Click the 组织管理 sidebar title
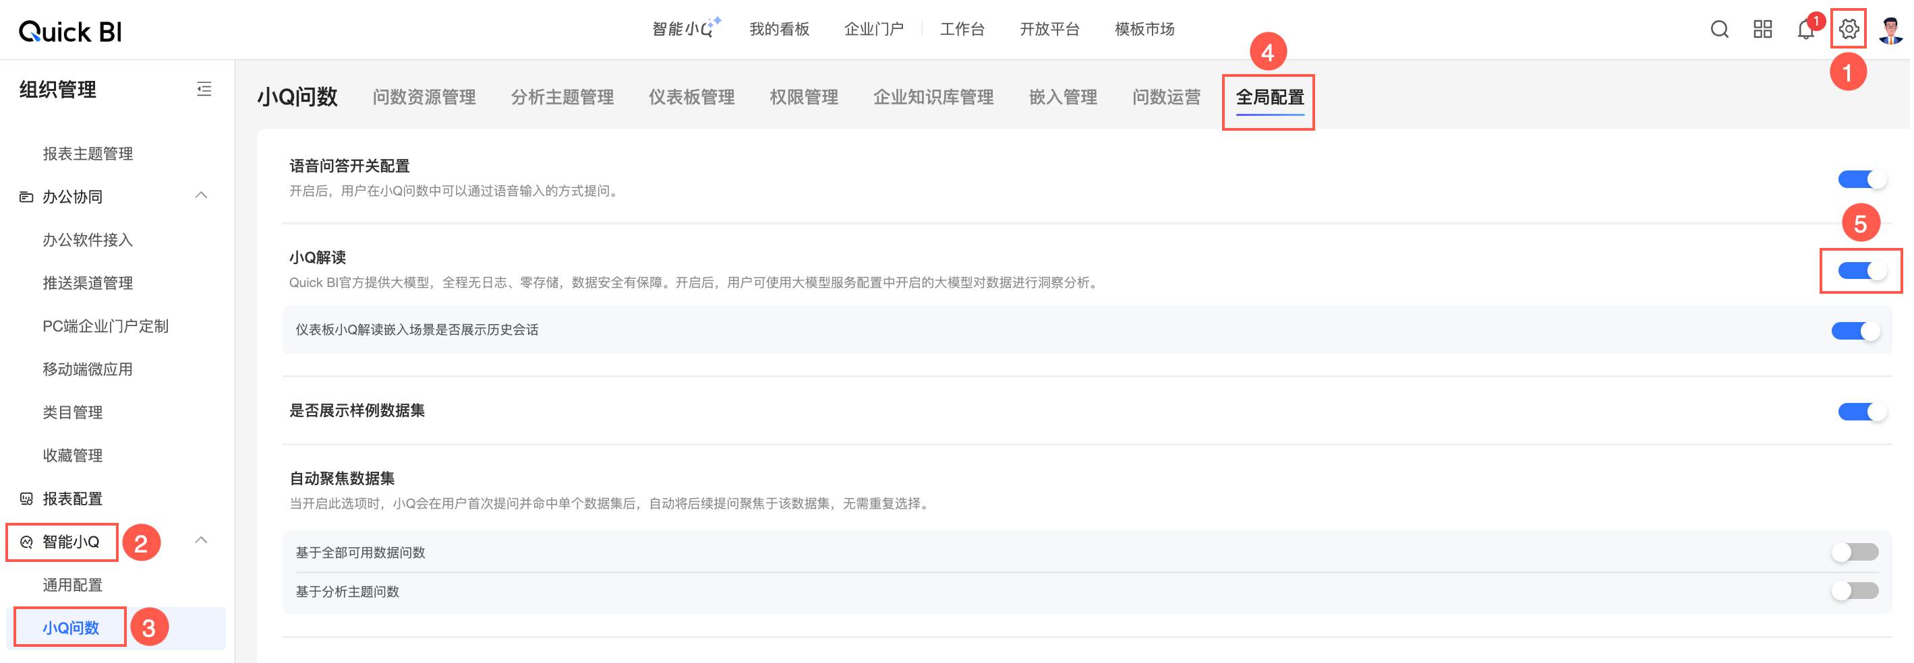The width and height of the screenshot is (1914, 663). click(58, 90)
